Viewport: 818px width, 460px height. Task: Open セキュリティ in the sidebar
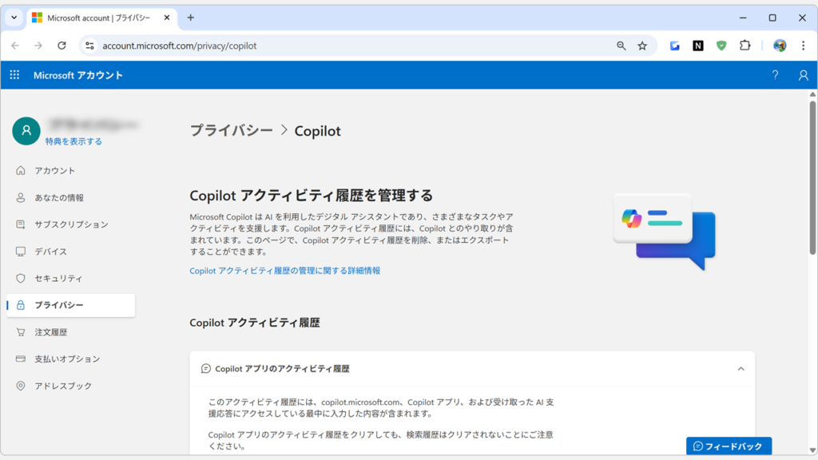point(58,278)
